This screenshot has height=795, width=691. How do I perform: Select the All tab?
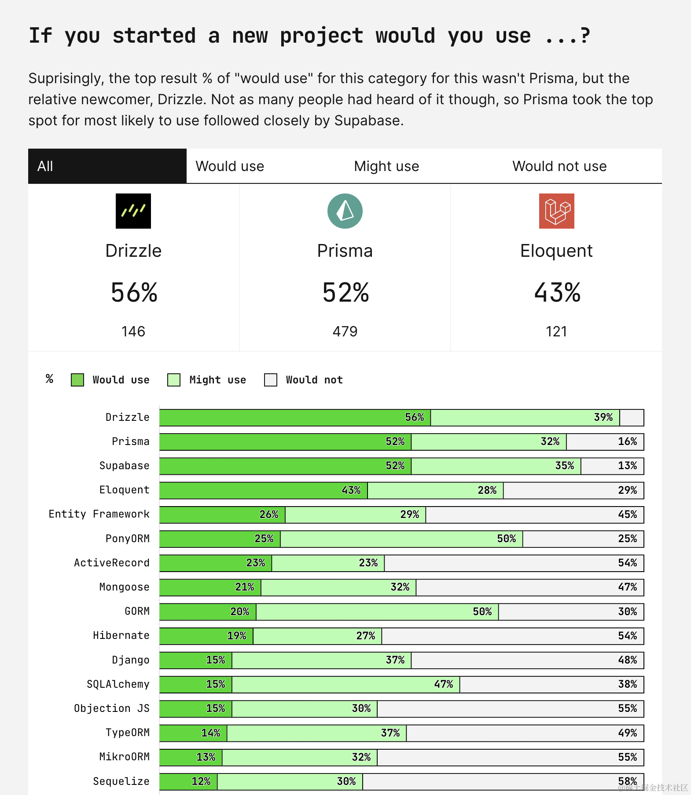click(x=107, y=166)
